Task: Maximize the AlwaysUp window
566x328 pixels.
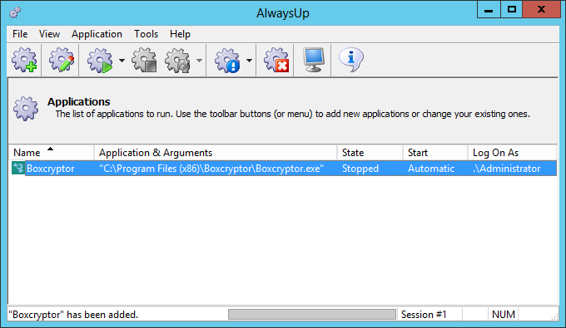Action: (x=512, y=9)
